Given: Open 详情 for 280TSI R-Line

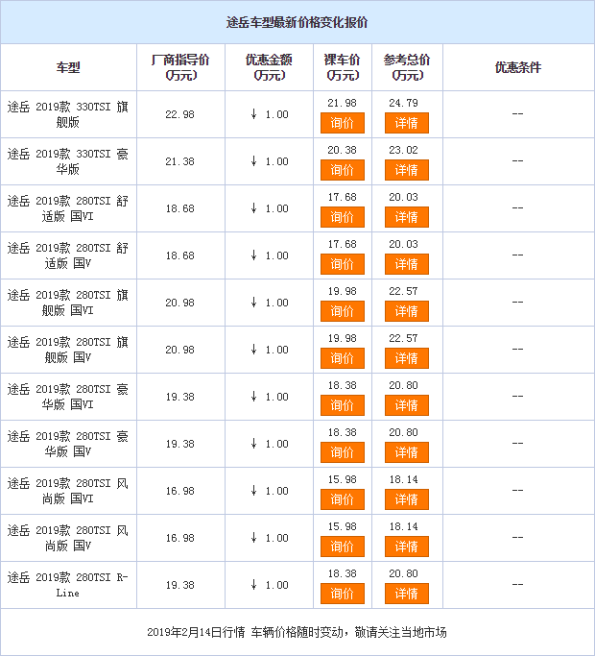Looking at the screenshot, I should coord(407,594).
